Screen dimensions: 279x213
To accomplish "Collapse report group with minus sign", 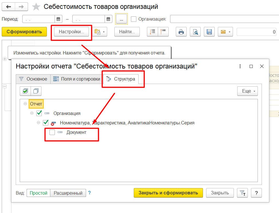I will [x=5, y=87].
